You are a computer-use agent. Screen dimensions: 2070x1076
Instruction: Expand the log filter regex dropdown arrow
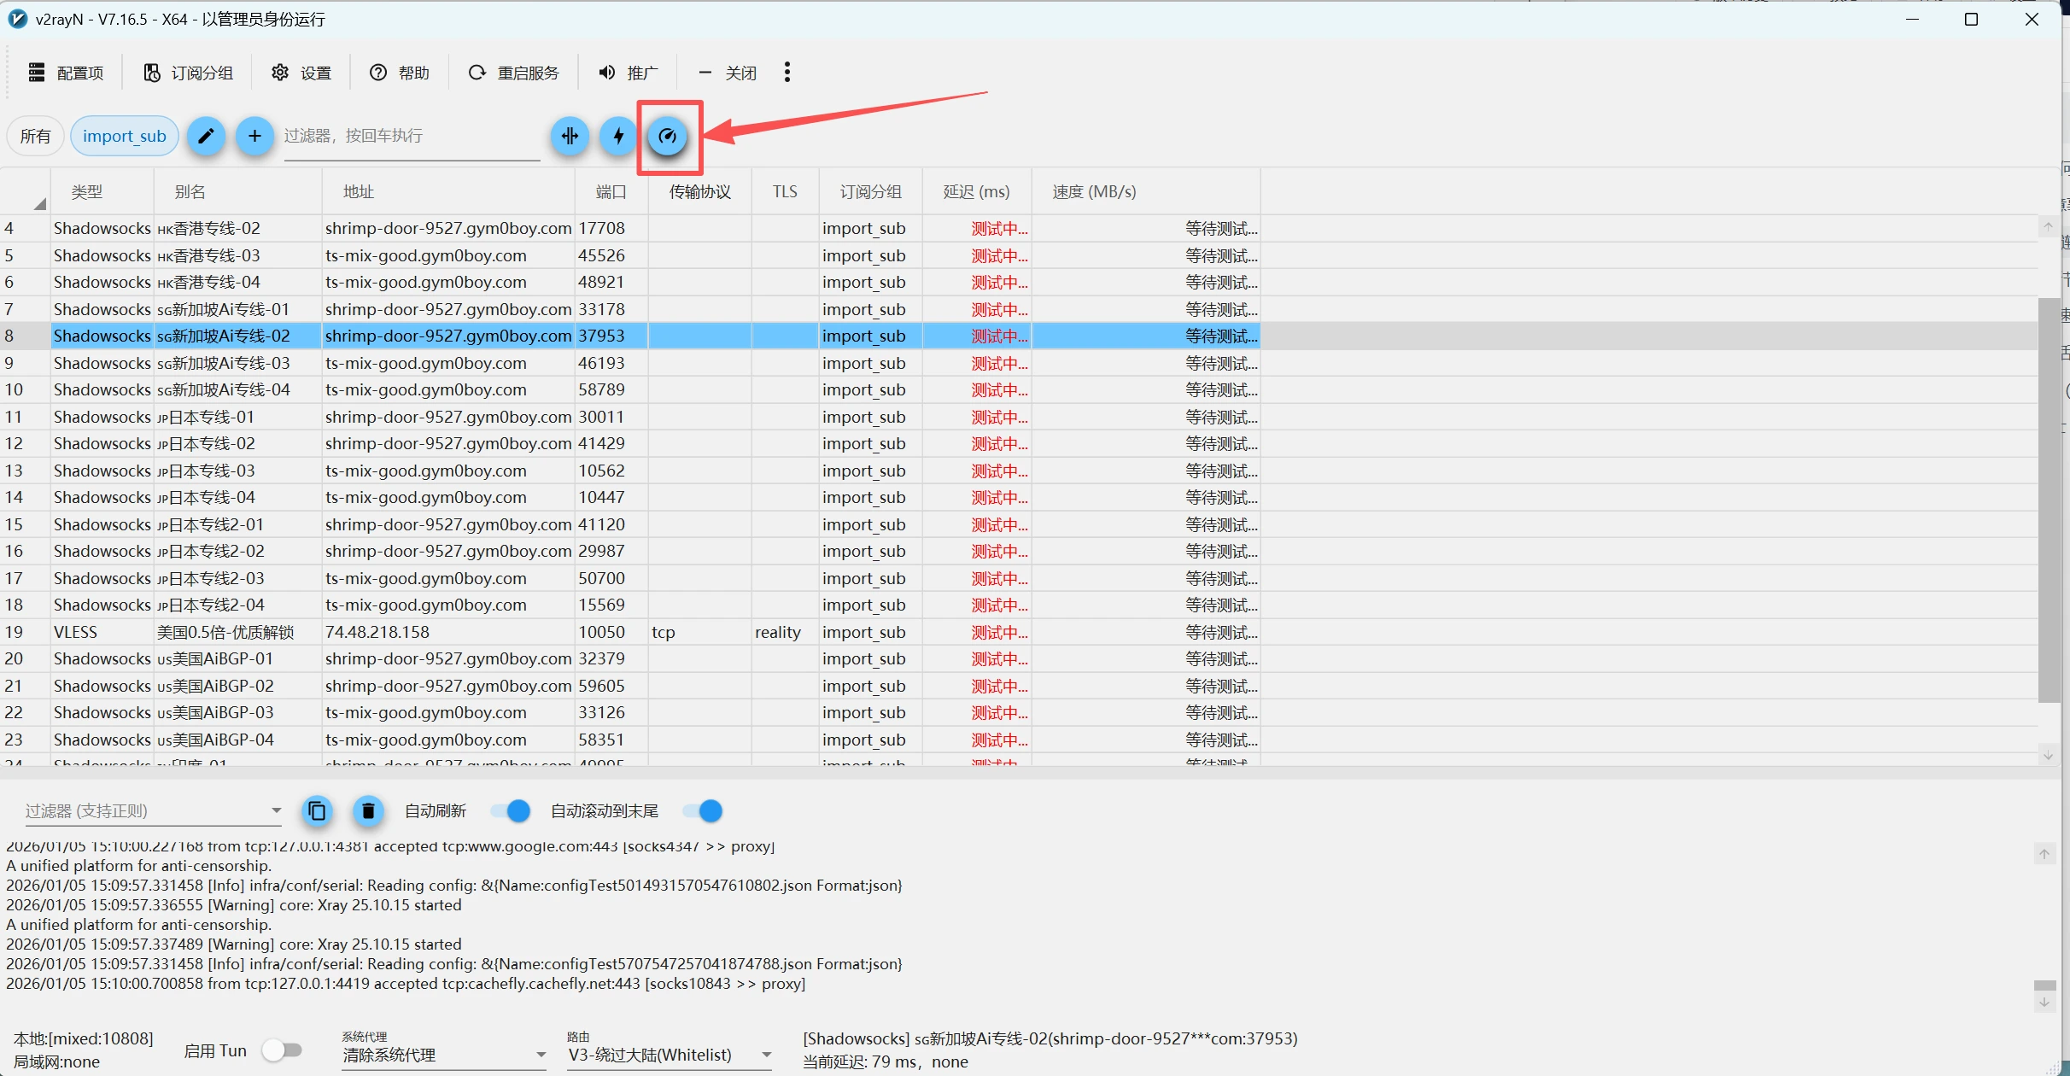point(276,810)
